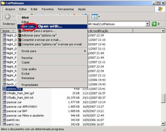Click the date 16/9/2007 13:21
Image resolution: width=166 pixels, height=132 pixels.
click(93, 111)
